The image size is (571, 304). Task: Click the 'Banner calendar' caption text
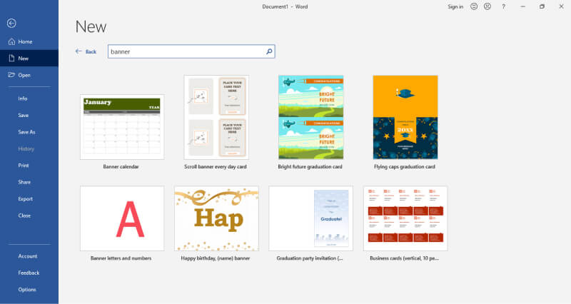[121, 167]
